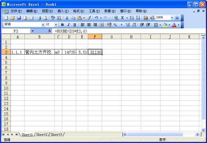
Task: Paste clipboard contents
Action: pos(79,18)
